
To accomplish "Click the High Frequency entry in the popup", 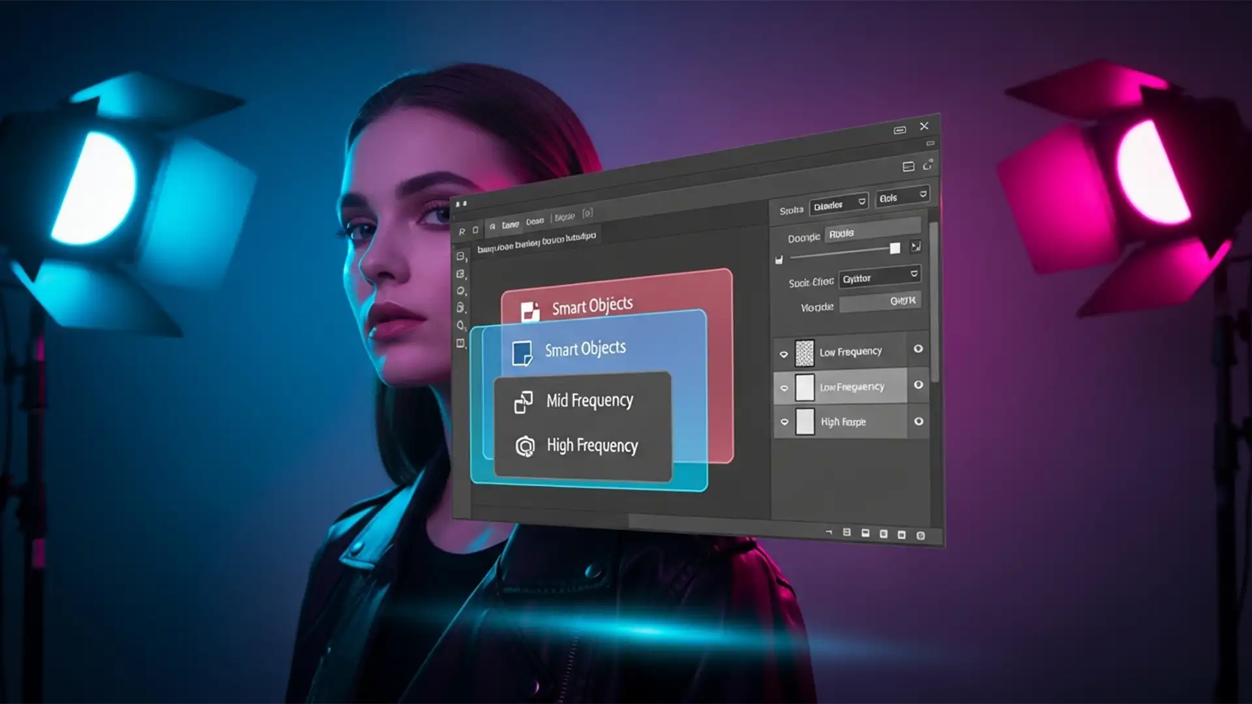I will (592, 446).
